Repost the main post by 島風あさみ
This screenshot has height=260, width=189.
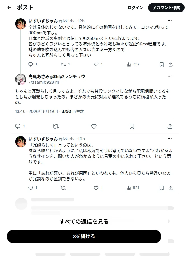pyautogui.click(x=56, y=126)
